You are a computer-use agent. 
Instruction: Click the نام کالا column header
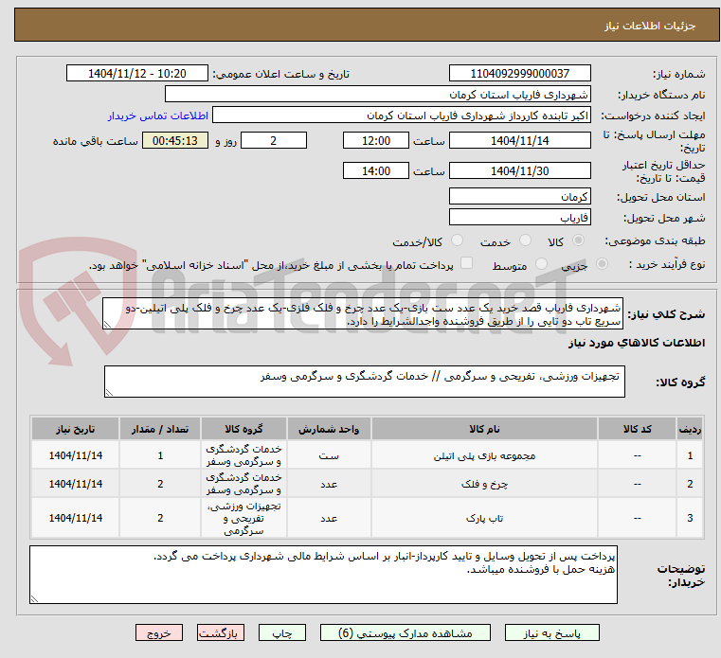[484, 429]
